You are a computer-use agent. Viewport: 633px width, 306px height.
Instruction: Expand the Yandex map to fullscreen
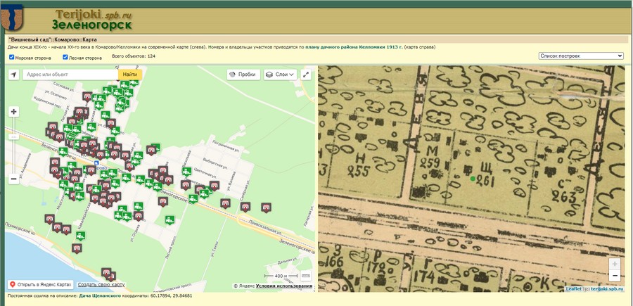306,74
